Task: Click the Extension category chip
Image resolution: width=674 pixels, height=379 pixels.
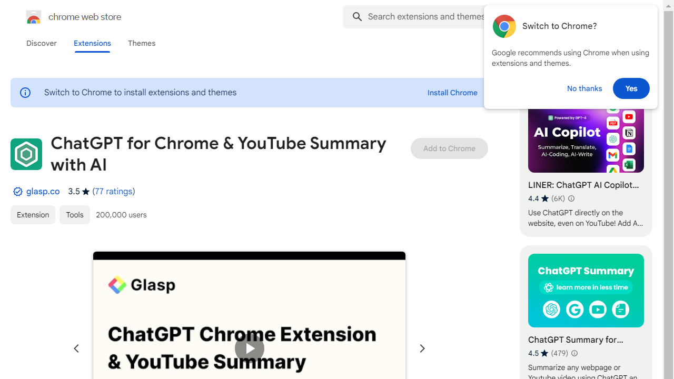Action: pyautogui.click(x=33, y=215)
